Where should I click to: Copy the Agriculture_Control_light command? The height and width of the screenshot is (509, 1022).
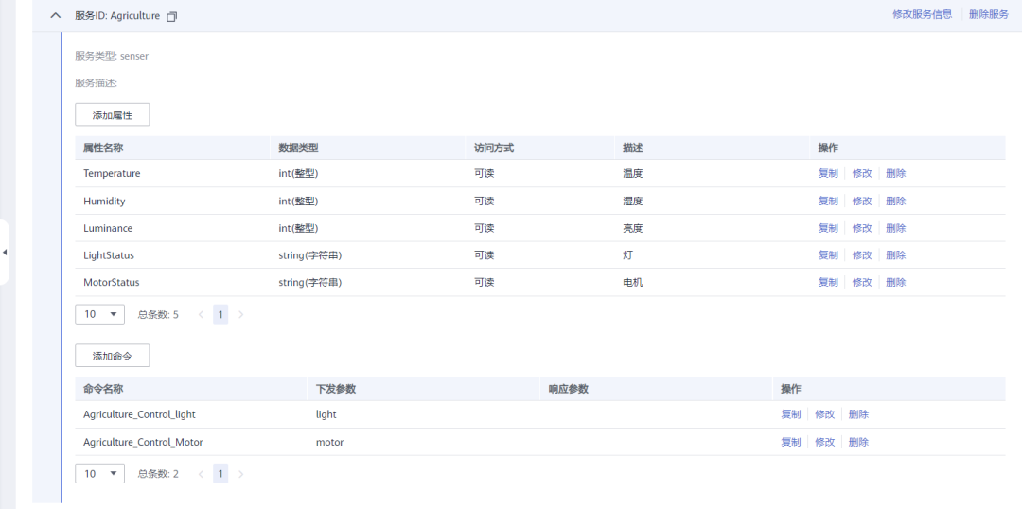click(x=791, y=413)
